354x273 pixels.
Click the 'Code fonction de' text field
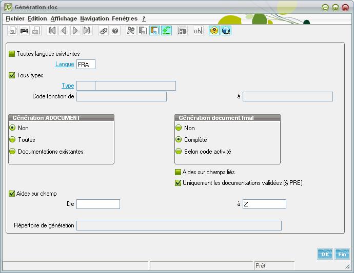121,96
